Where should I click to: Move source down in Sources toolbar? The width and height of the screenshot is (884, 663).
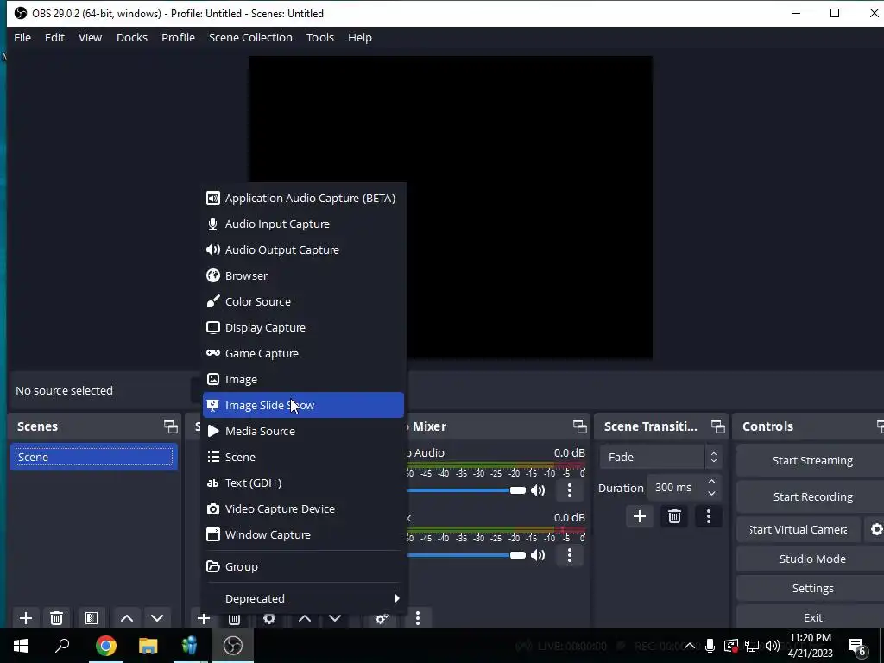tap(335, 618)
